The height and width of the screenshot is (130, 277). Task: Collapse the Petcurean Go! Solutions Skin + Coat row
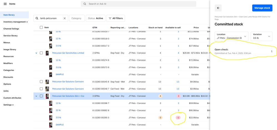click(36, 96)
